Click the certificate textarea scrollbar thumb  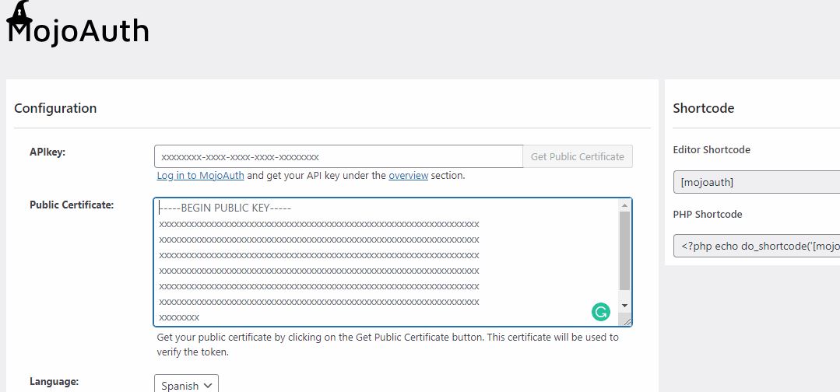point(624,251)
